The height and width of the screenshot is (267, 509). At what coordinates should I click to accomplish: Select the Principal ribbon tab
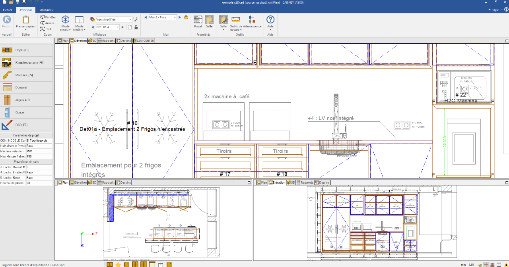point(26,10)
